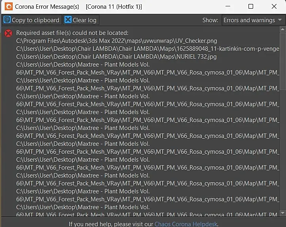This screenshot has height=227, width=286.
Task: Click the Copy to clipboard button
Action: click(x=32, y=20)
